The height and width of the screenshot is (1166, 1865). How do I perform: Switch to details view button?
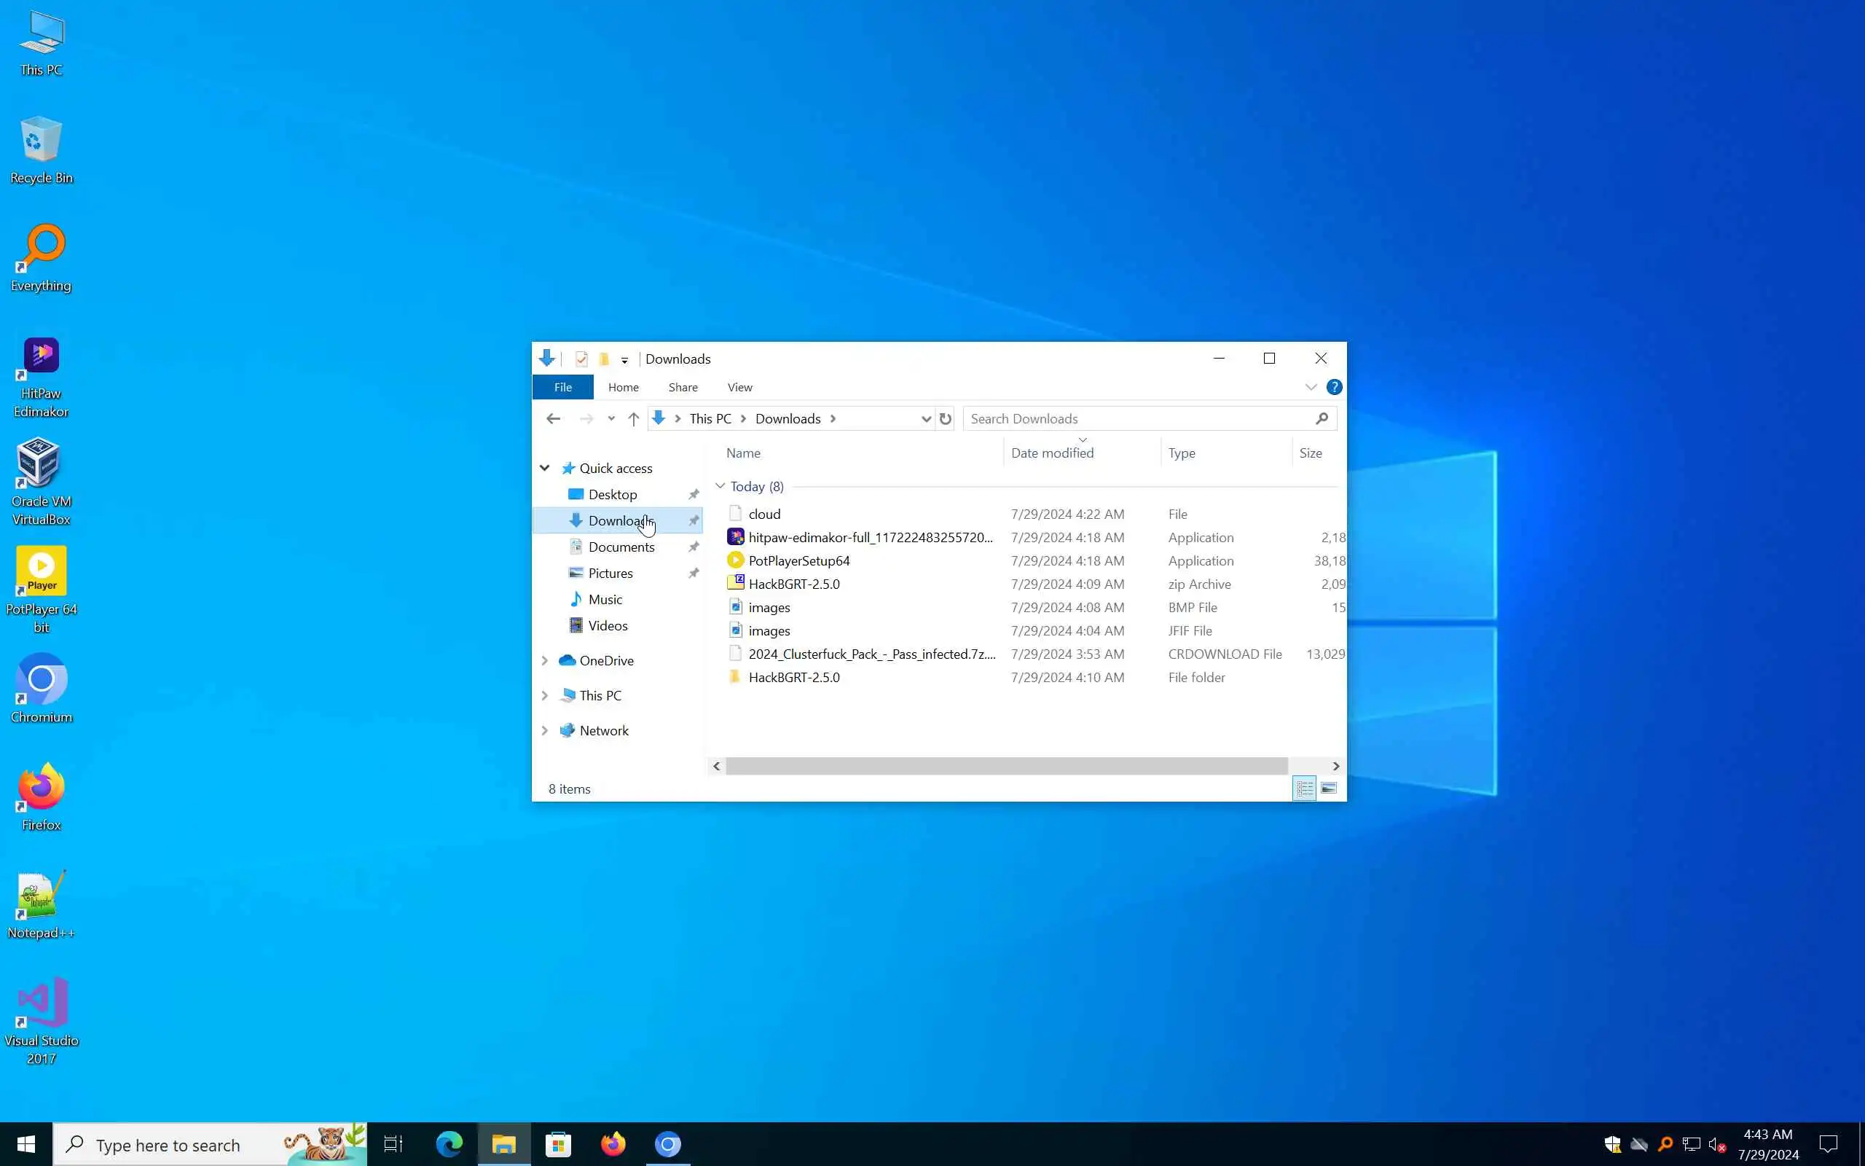pyautogui.click(x=1304, y=788)
